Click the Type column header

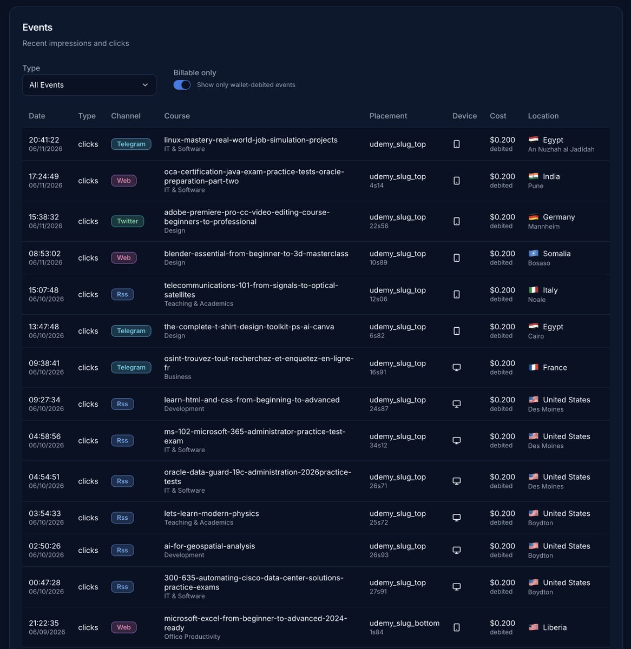pos(87,116)
